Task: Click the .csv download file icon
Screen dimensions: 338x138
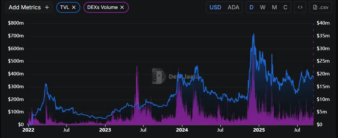Action: point(315,7)
